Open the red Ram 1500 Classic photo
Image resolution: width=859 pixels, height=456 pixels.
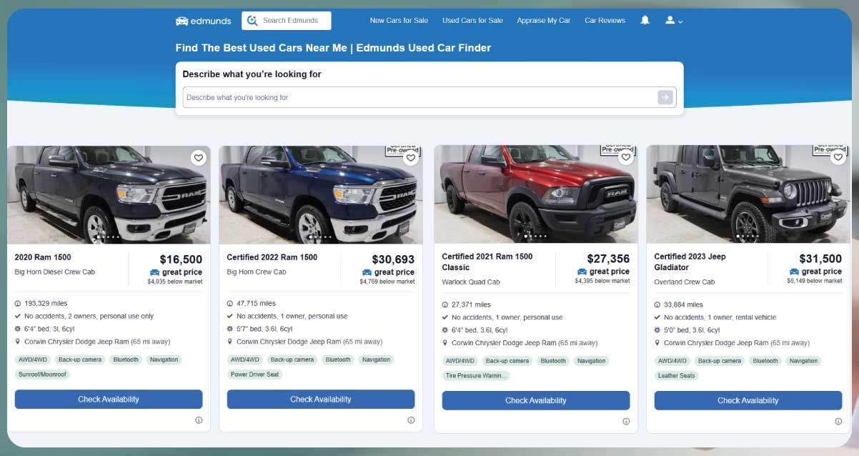(536, 194)
